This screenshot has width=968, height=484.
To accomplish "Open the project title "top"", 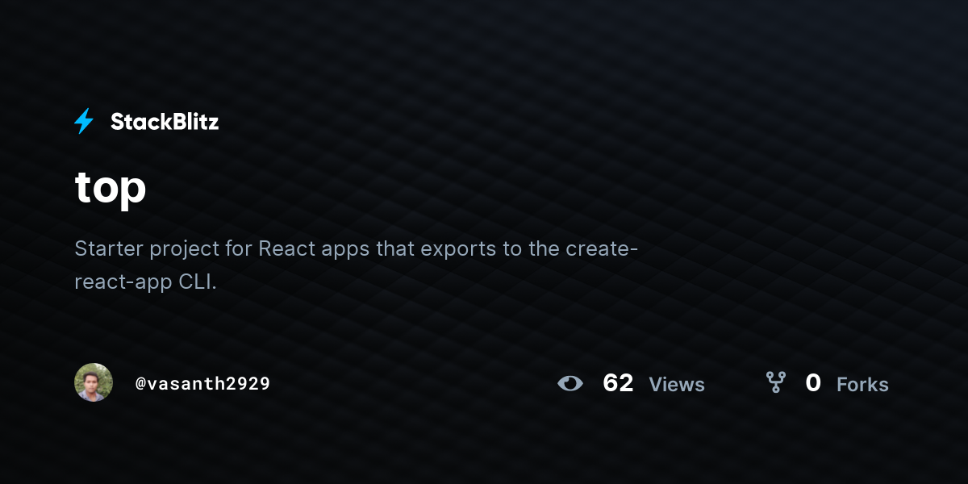I will 111,188.
